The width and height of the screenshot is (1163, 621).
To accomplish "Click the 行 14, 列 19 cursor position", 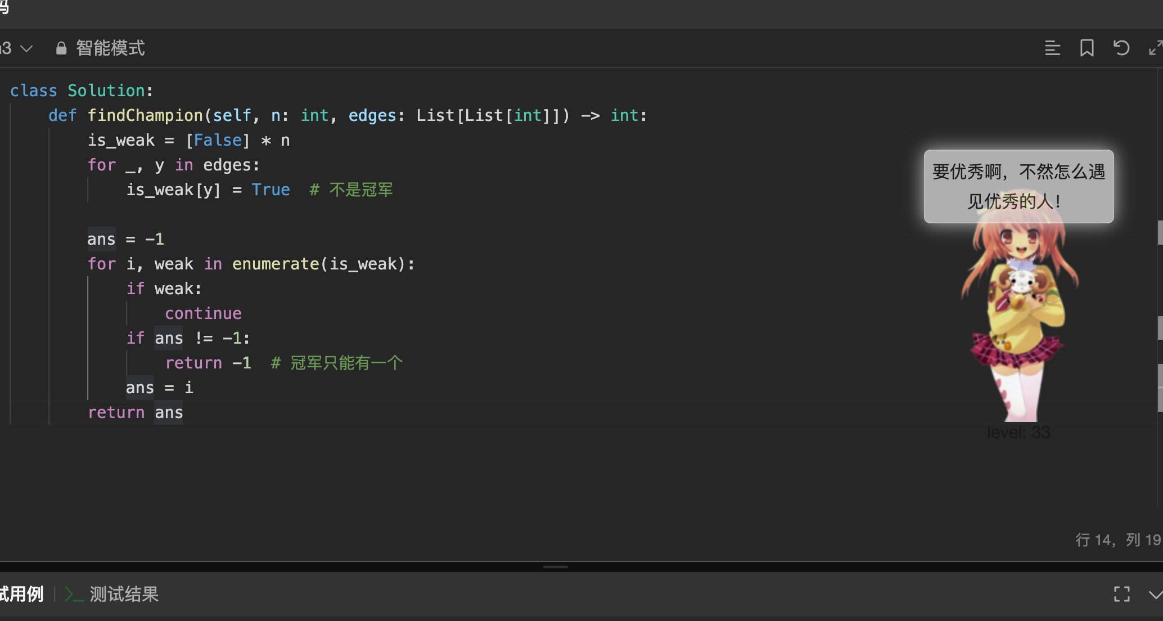I will click(1117, 540).
